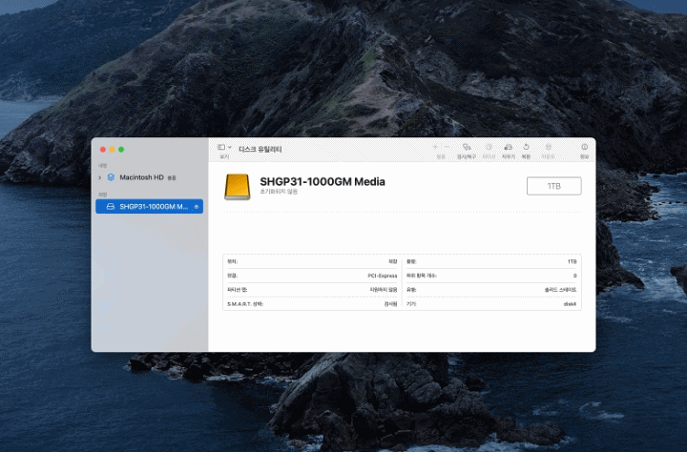The image size is (687, 452).
Task: Open the View options dropdown arrow
Action: (x=230, y=148)
